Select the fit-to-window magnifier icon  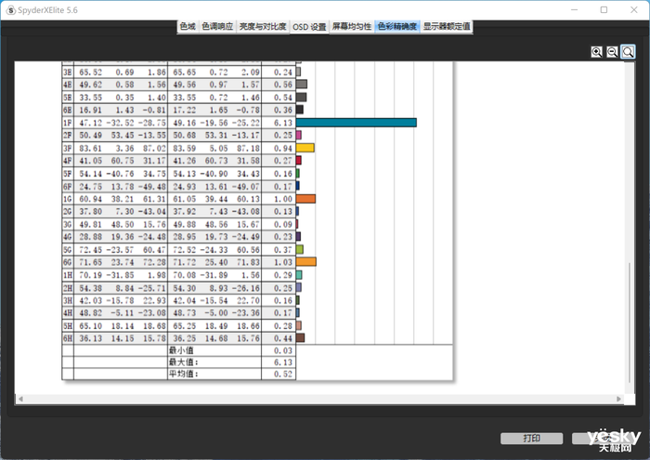(628, 52)
